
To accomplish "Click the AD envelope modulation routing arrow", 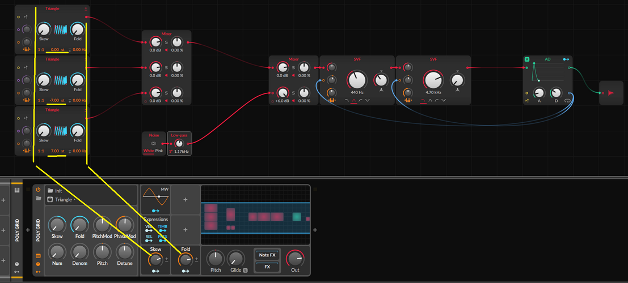I will pyautogui.click(x=566, y=59).
